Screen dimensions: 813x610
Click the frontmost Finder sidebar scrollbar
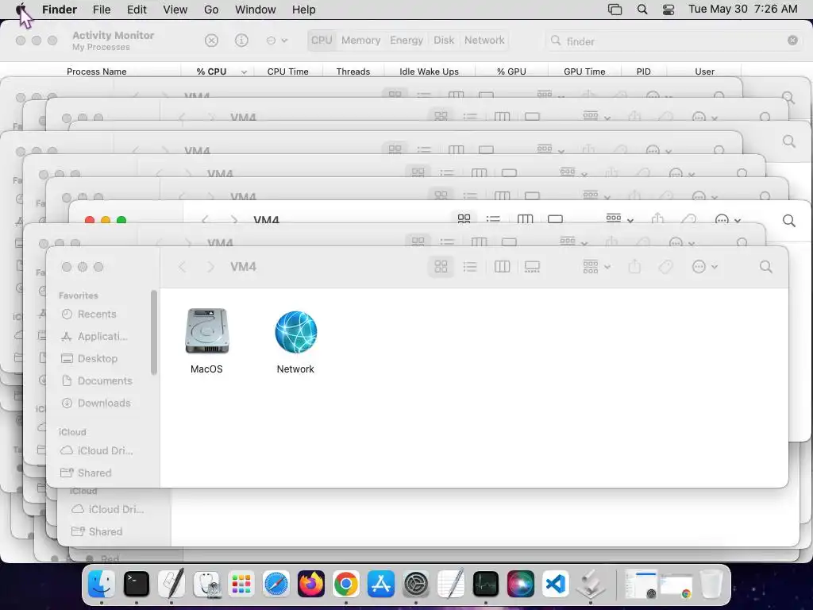[153, 333]
